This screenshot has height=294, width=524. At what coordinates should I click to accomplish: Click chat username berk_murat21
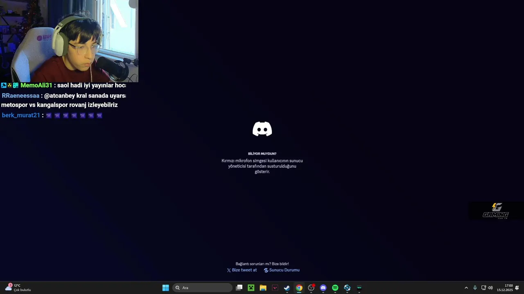pos(21,115)
